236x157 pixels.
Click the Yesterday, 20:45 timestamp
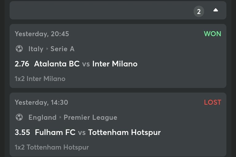(42, 34)
